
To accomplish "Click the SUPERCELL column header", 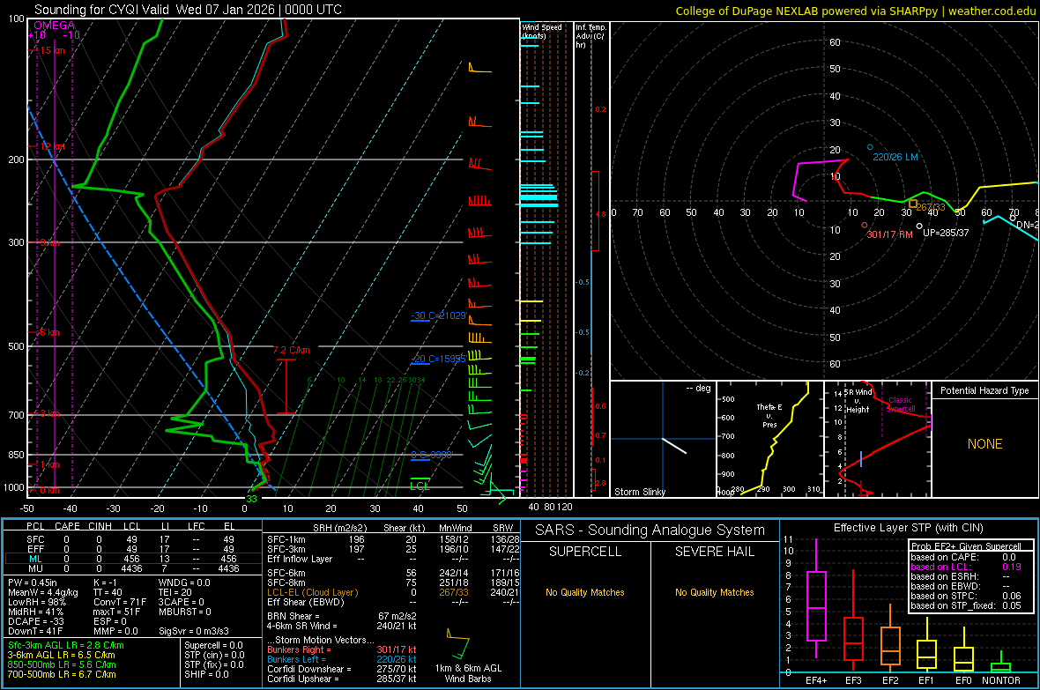I will click(x=585, y=552).
